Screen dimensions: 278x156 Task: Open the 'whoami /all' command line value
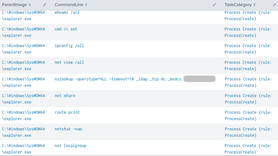[x=67, y=12]
